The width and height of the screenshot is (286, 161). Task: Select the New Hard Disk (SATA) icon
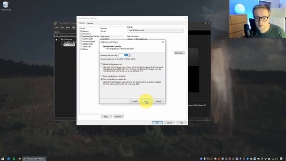[81, 36]
